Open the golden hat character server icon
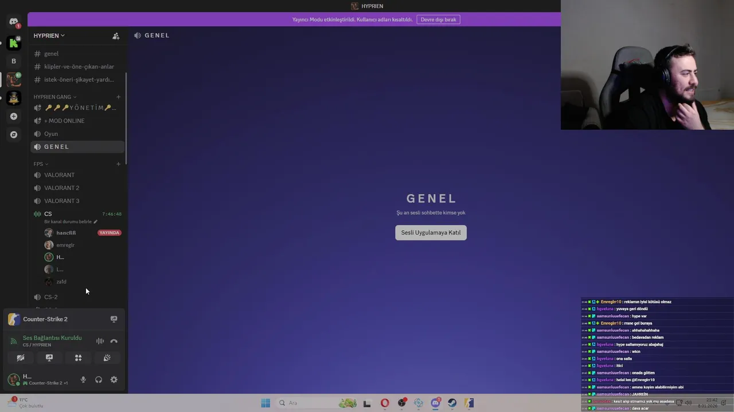The height and width of the screenshot is (412, 734). pos(14,98)
